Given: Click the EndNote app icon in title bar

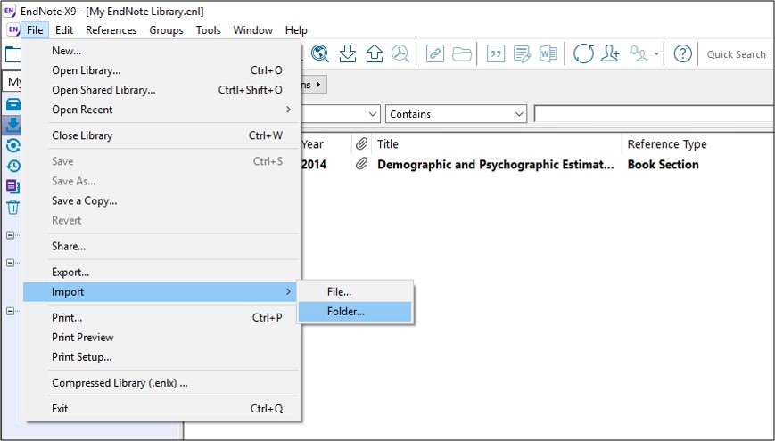Looking at the screenshot, I should pyautogui.click(x=10, y=11).
